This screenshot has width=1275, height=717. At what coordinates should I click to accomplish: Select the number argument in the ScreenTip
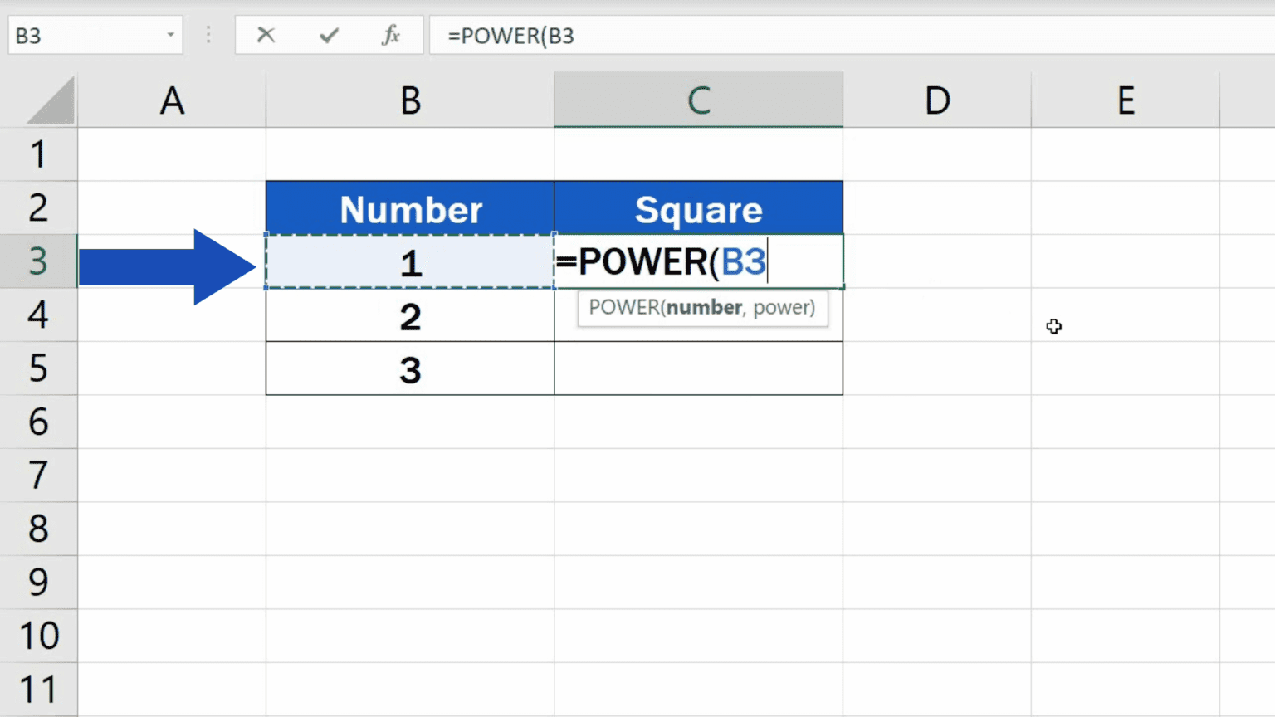coord(704,307)
